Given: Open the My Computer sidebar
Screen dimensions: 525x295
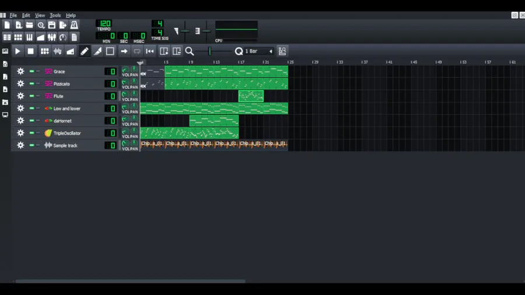Looking at the screenshot, I should [5, 115].
